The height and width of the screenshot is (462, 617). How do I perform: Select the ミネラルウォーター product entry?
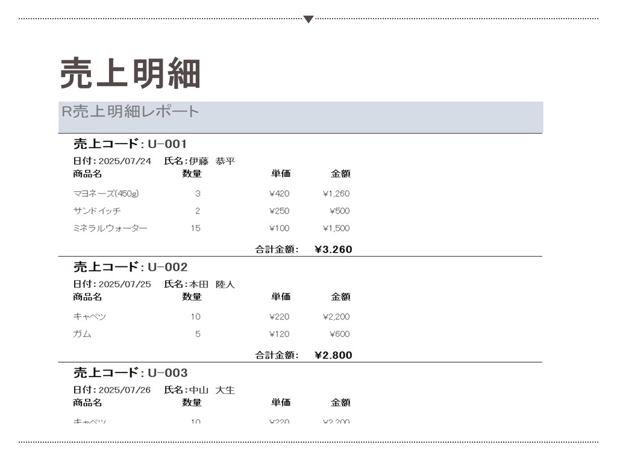click(110, 229)
